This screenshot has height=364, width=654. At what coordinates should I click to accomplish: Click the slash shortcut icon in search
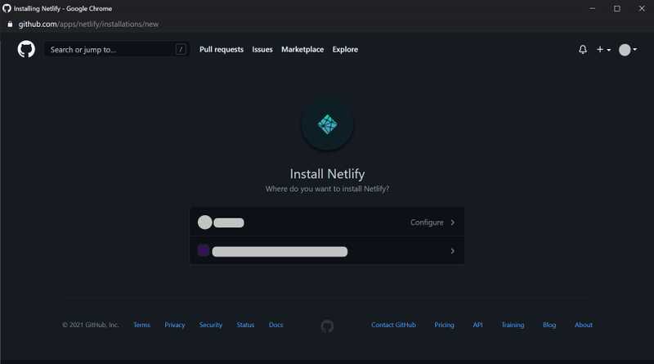180,50
